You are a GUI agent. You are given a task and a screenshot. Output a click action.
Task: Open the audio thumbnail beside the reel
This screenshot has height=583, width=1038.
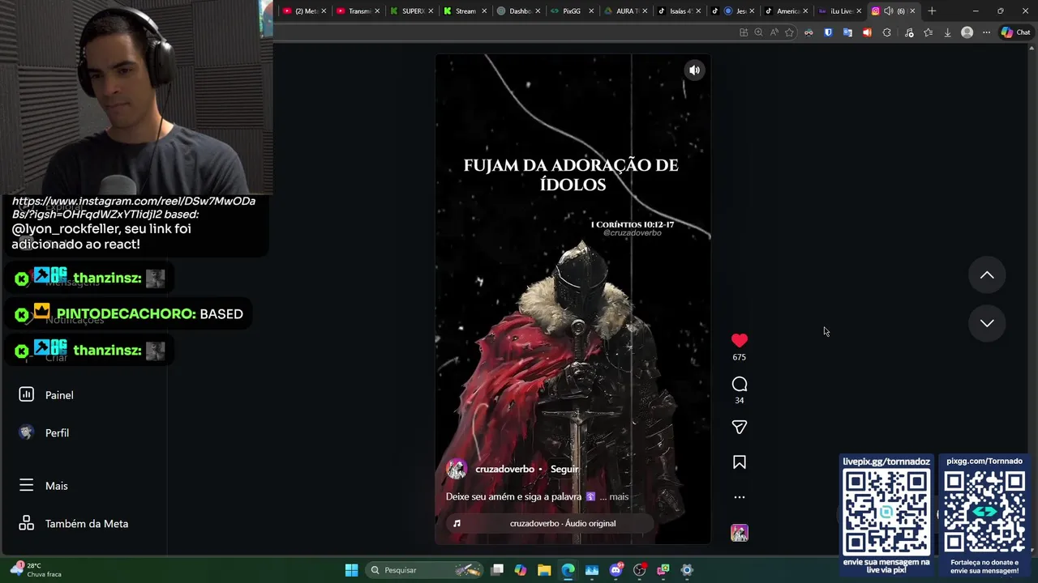[x=739, y=533]
